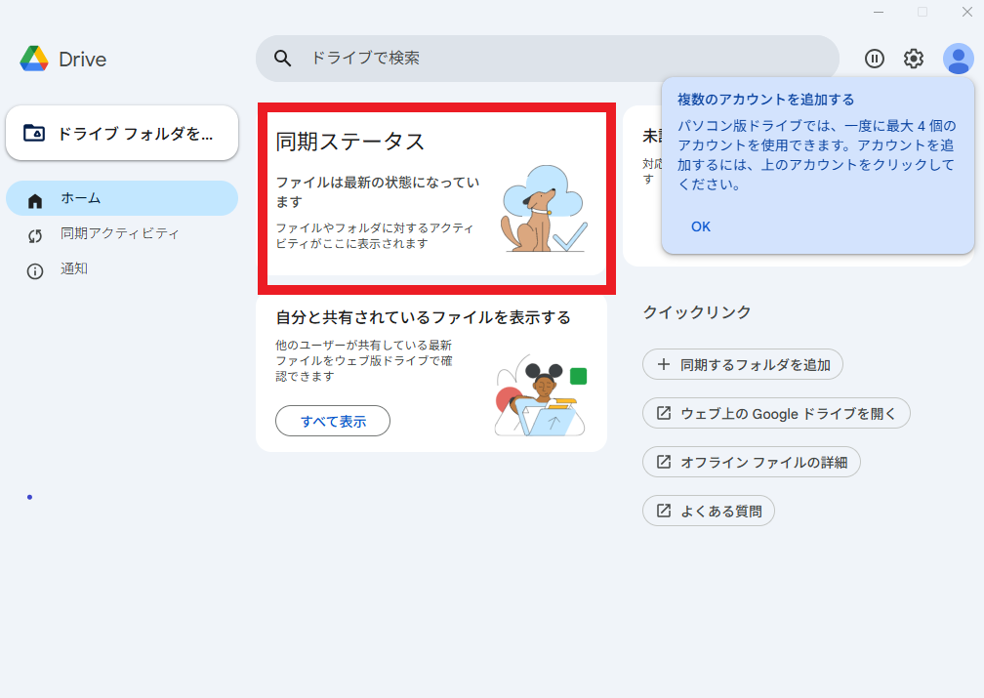Screen dimensions: 984x698
Task: Open ウェブ上の Google ドライブを開く link
Action: tap(776, 413)
